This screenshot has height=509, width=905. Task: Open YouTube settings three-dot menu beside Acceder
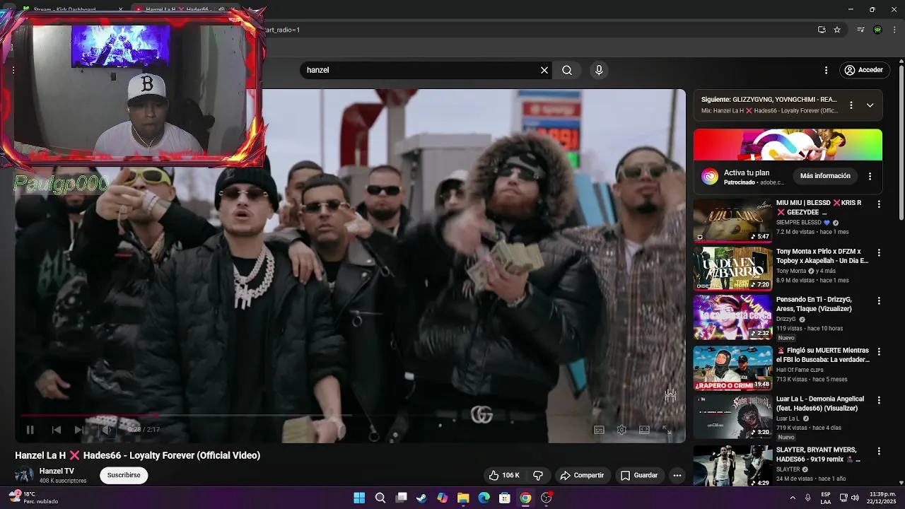[826, 70]
